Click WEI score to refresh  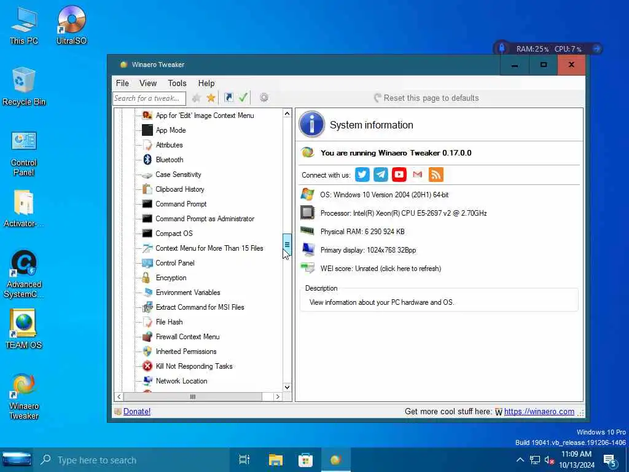click(380, 269)
